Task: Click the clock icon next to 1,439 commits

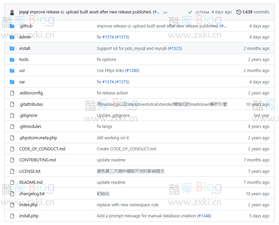Action: point(238,12)
